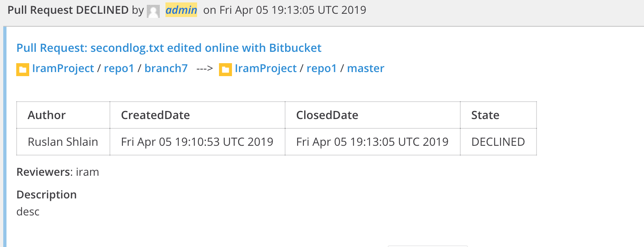Viewport: 644px width, 247px height.
Task: Open the master branch link
Action: pyautogui.click(x=366, y=68)
